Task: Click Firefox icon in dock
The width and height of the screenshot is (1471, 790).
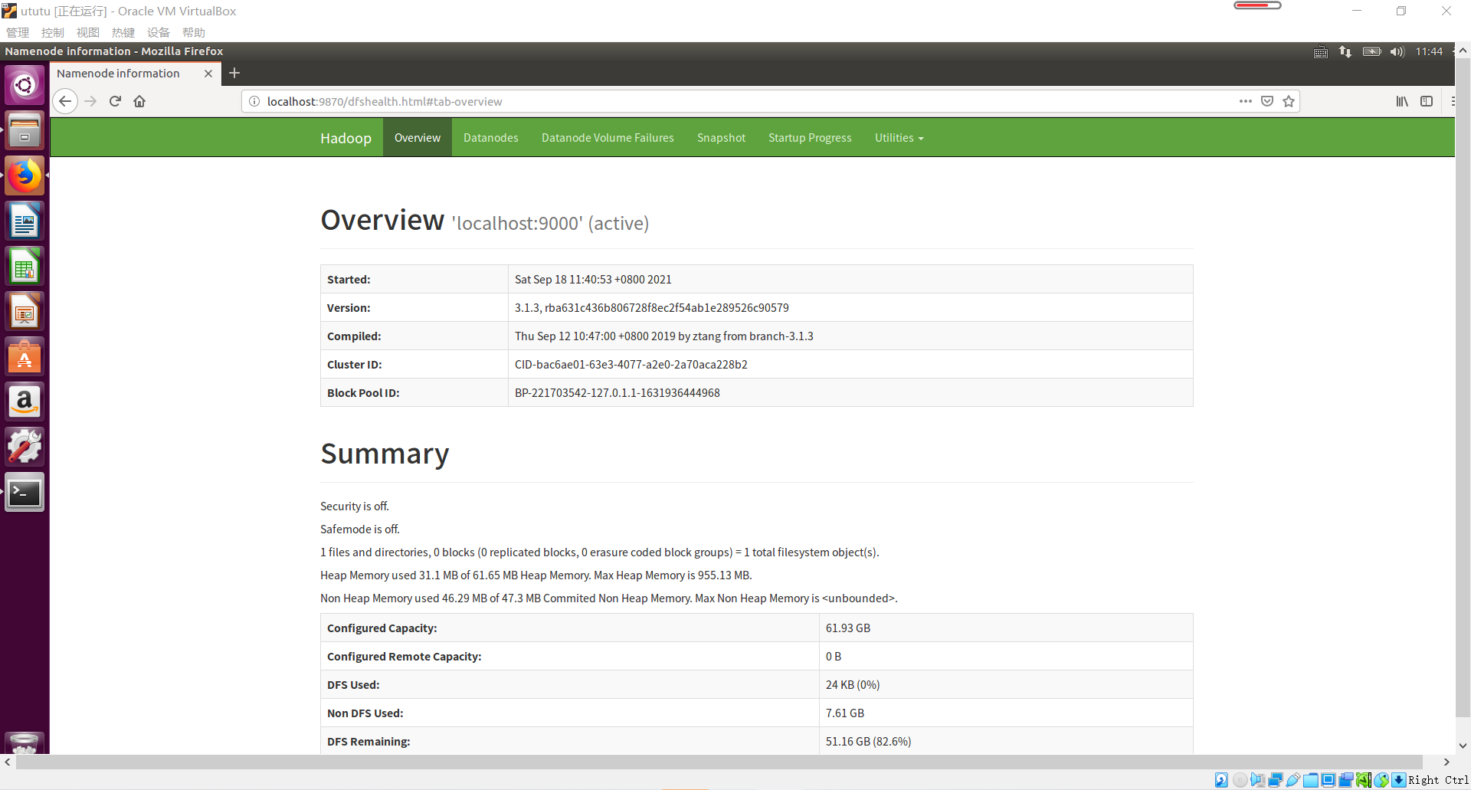Action: point(25,175)
